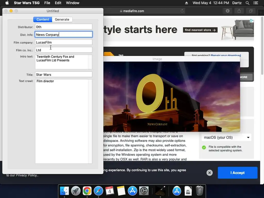Minimize the Untitled window with yellow button
The width and height of the screenshot is (264, 198).
click(11, 11)
